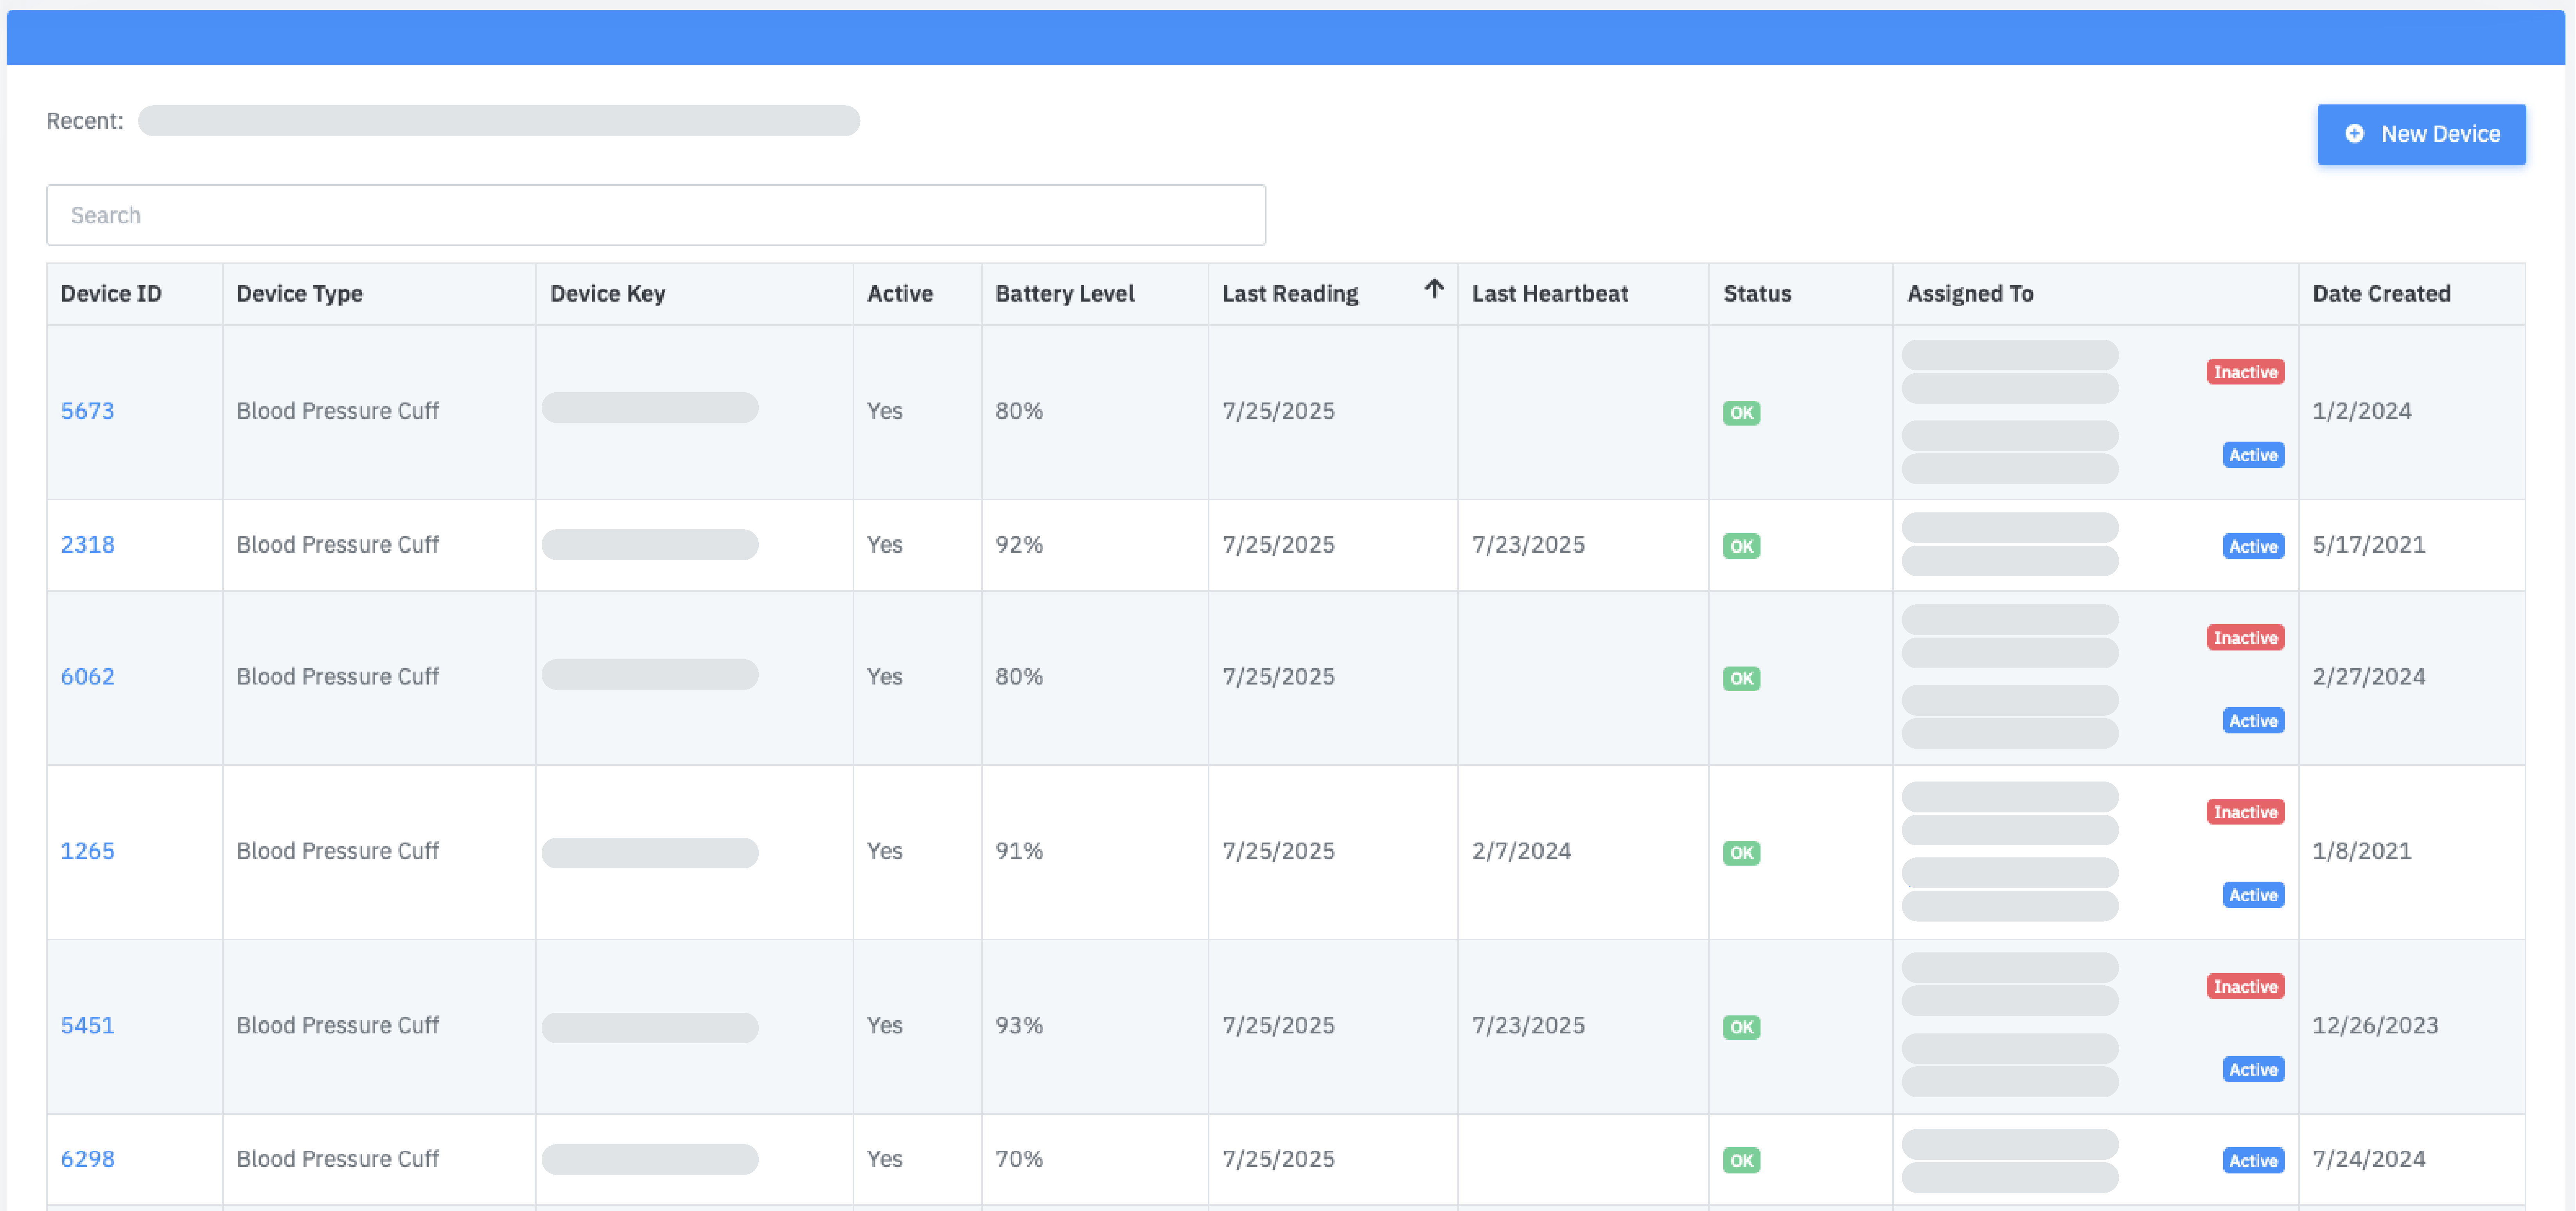Click the plus icon on New Device
This screenshot has height=1211, width=2576.
pos(2355,134)
